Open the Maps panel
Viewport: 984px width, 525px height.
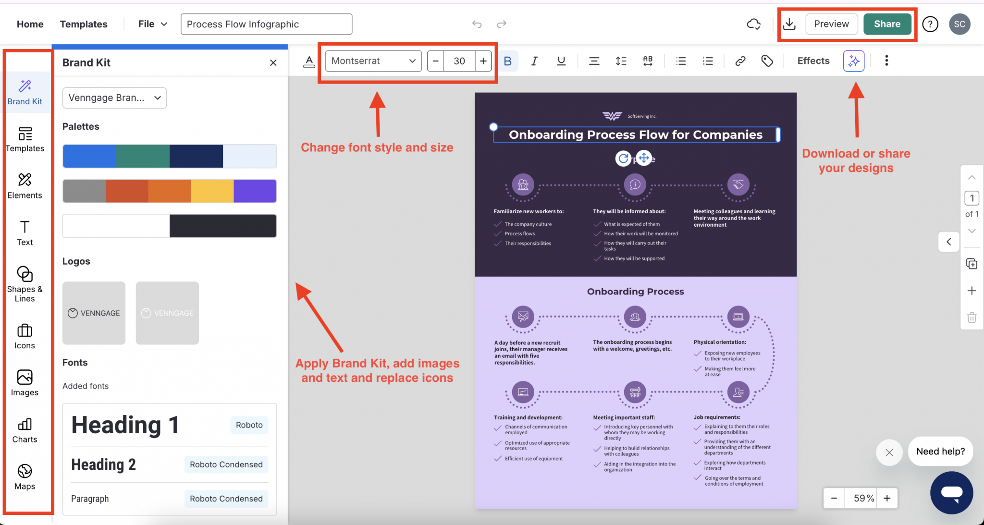25,476
